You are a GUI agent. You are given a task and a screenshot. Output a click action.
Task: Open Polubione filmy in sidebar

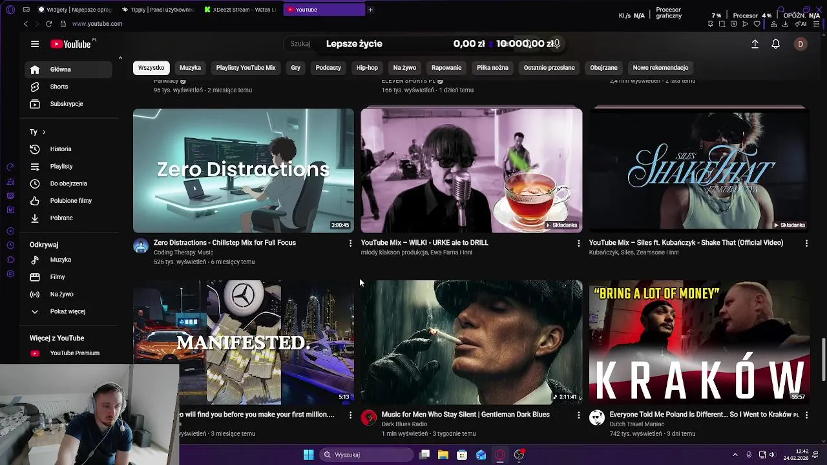click(x=68, y=201)
